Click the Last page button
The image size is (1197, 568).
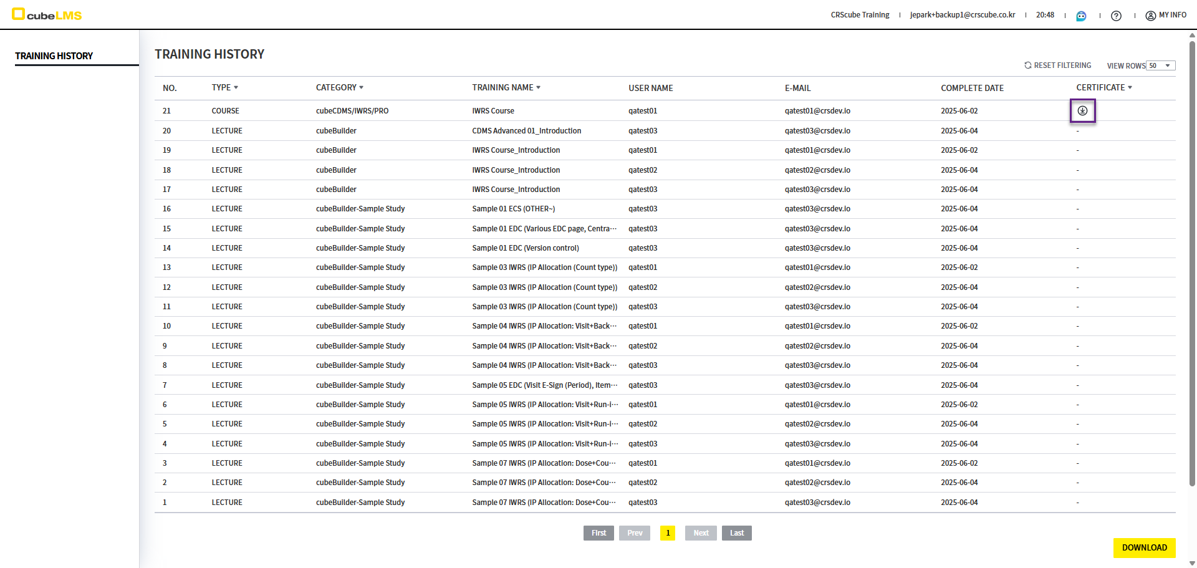[x=736, y=533]
